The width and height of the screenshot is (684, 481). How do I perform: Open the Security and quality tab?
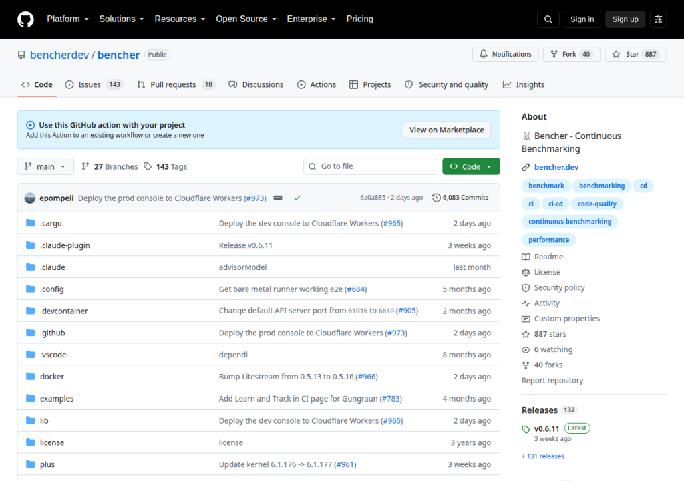coord(447,84)
